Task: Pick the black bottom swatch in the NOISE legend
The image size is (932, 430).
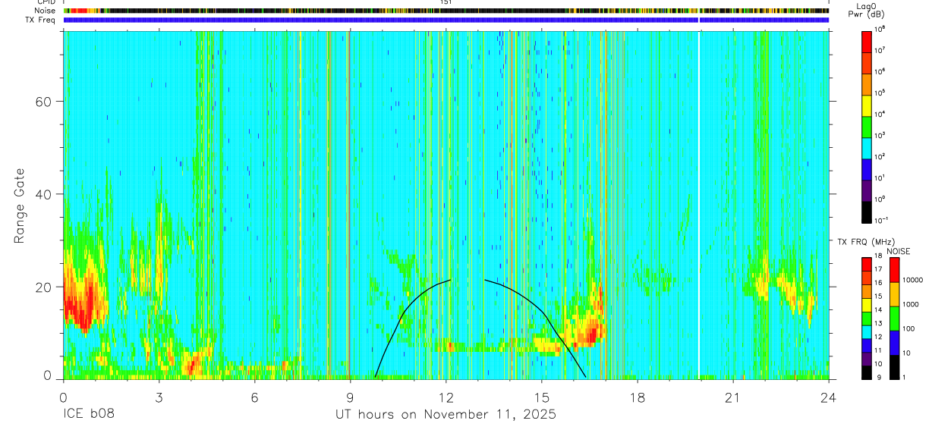Action: click(x=894, y=367)
